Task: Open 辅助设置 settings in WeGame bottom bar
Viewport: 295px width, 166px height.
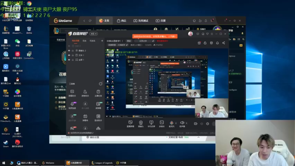Action: 93,137
